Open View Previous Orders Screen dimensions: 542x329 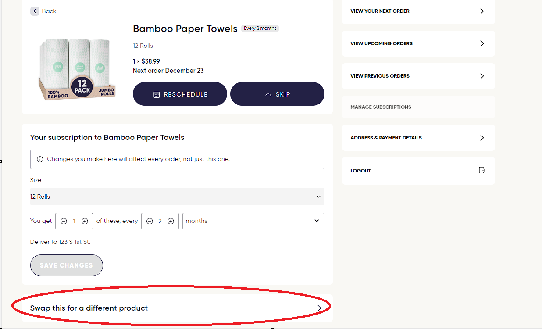point(418,76)
